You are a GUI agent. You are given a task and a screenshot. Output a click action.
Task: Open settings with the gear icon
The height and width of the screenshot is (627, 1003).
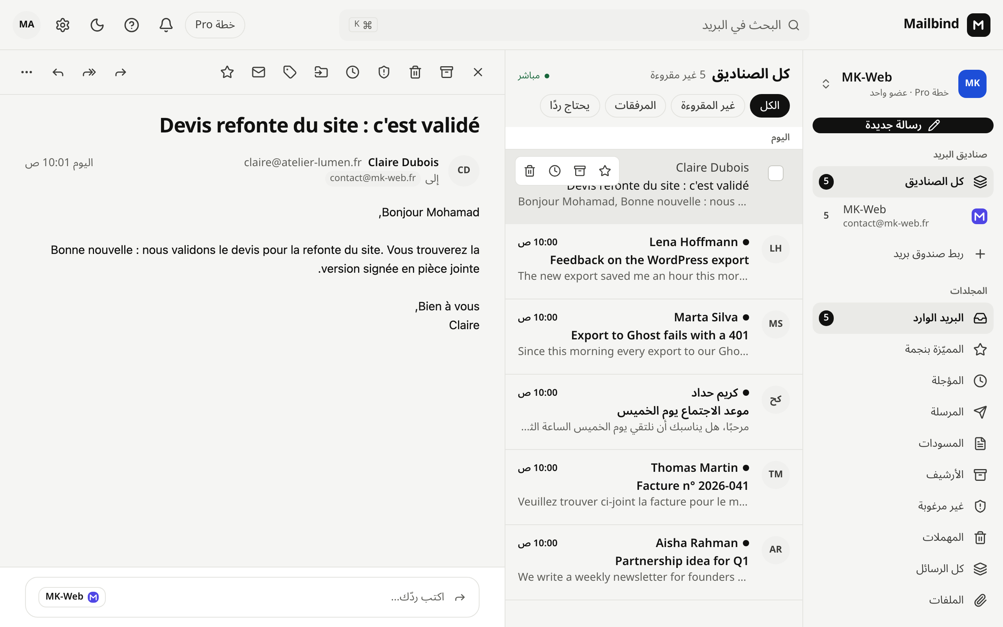(x=63, y=25)
